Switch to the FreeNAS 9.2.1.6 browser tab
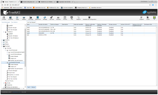The image size is (158, 95). 47,2
